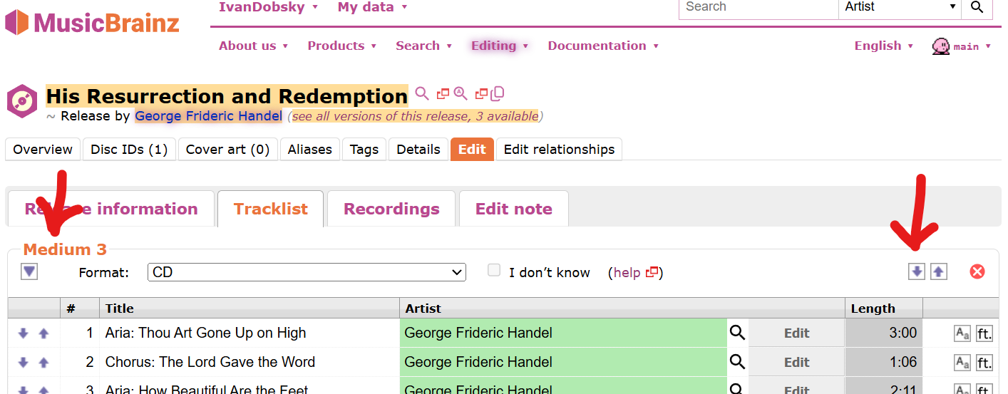The width and height of the screenshot is (1008, 394).
Task: Click the ft. icon for track 2
Action: 984,363
